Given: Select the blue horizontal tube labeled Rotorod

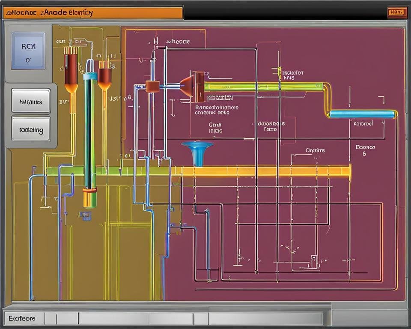Looking at the screenshot, I should (x=362, y=115).
